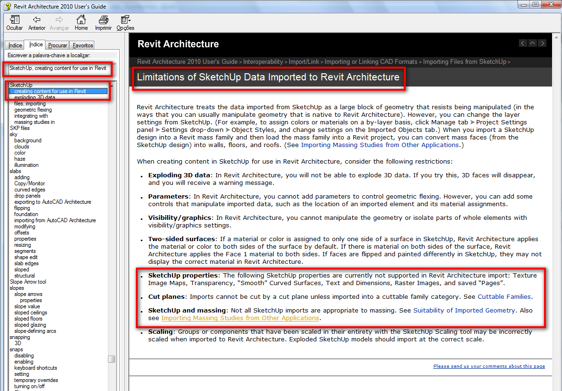This screenshot has width=562, height=391.
Task: Select 'segments' index entry
Action: pos(25,251)
